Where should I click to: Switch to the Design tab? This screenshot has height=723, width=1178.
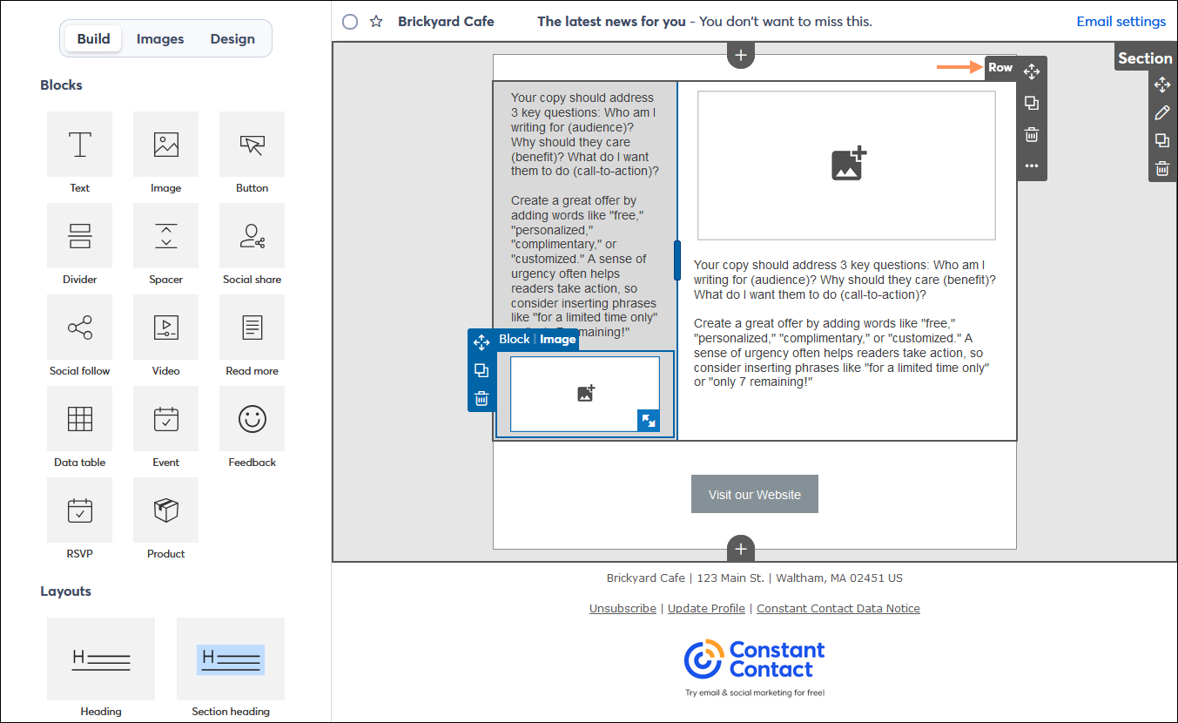[232, 38]
